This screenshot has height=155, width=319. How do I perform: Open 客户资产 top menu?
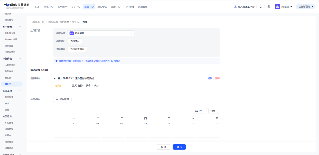(x=62, y=7)
